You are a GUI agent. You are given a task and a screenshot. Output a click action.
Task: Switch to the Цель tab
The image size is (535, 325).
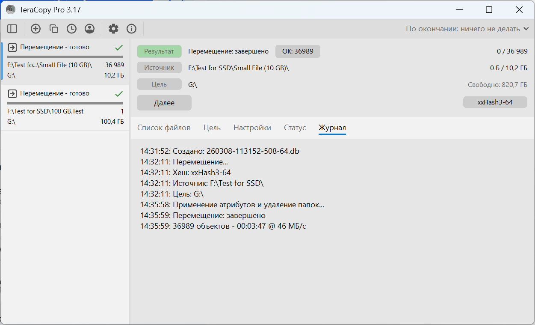tap(212, 128)
